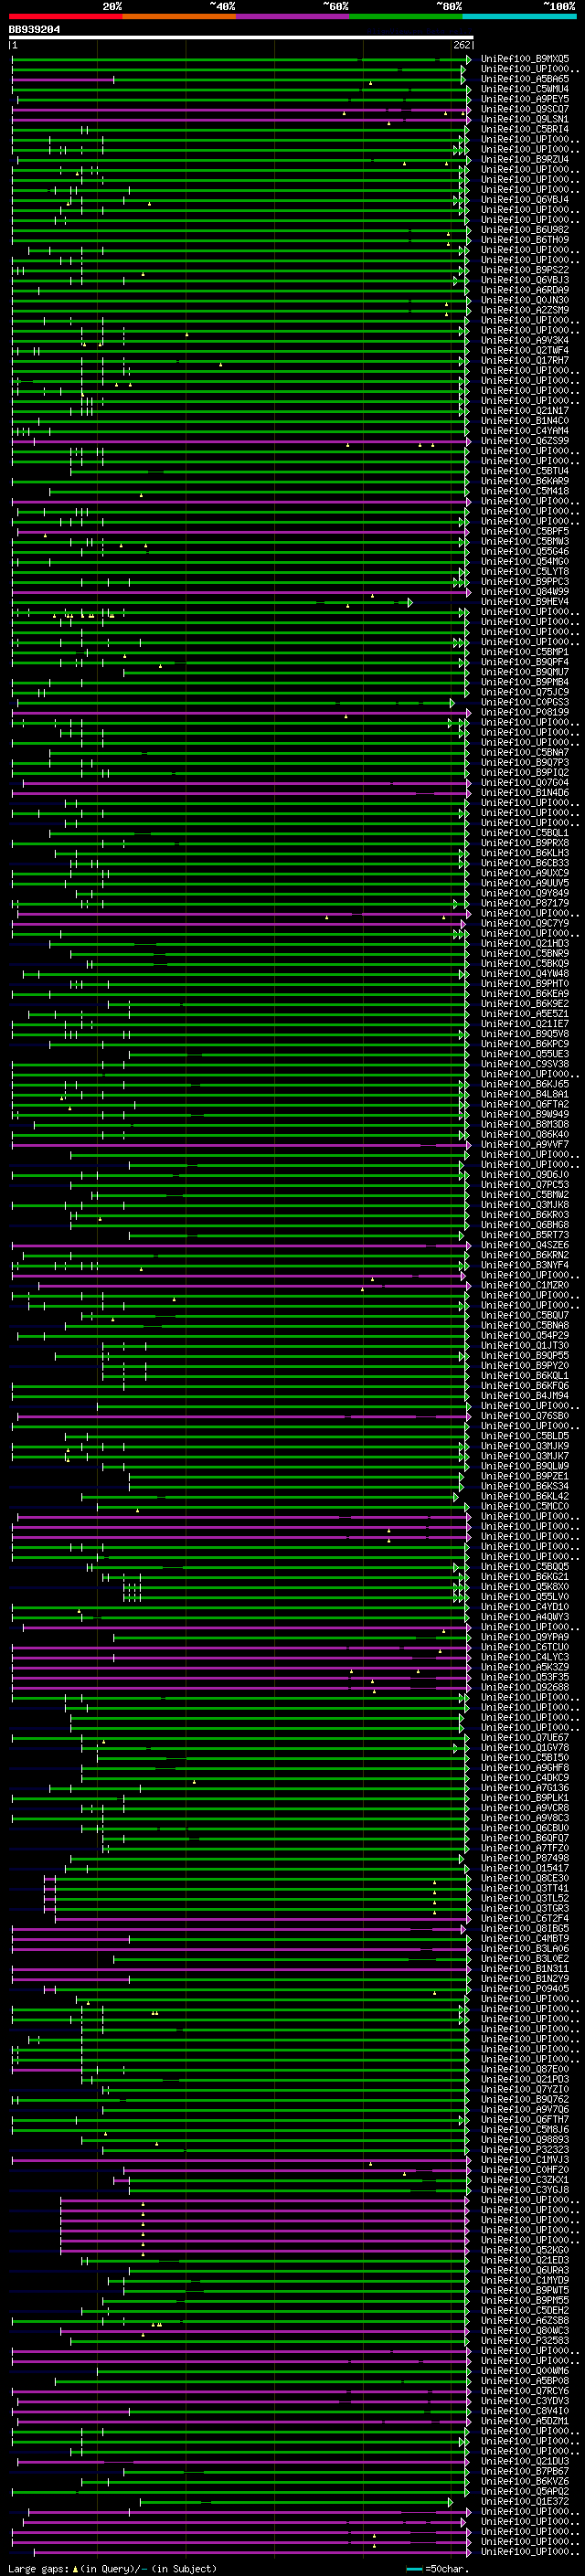Viewport: 585px width, 2576px height.
Task: Select the UniRef100_B6U982 label
Action: coord(525,230)
